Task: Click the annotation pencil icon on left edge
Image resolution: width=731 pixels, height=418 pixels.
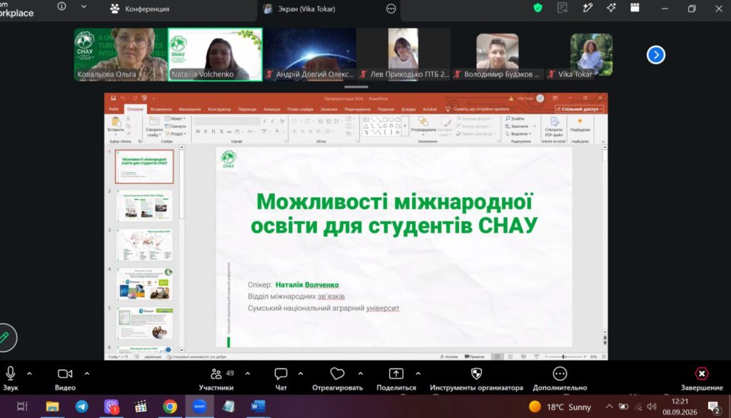Action: [x=5, y=337]
